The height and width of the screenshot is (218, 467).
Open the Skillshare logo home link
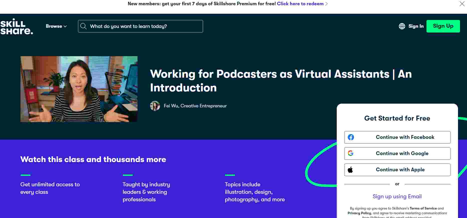16,26
